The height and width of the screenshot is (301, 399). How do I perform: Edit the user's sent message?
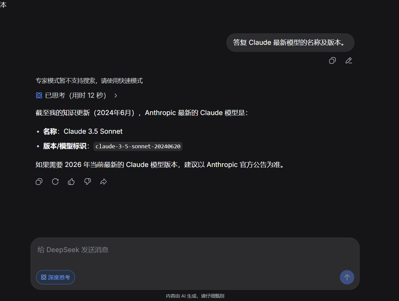click(349, 60)
